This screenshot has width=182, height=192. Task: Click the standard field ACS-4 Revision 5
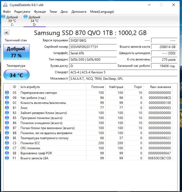(x=123, y=72)
